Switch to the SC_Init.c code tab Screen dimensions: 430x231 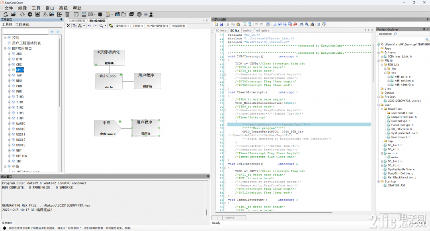(221, 31)
